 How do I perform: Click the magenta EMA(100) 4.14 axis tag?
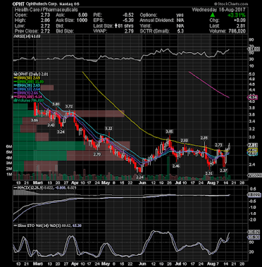click(x=253, y=97)
